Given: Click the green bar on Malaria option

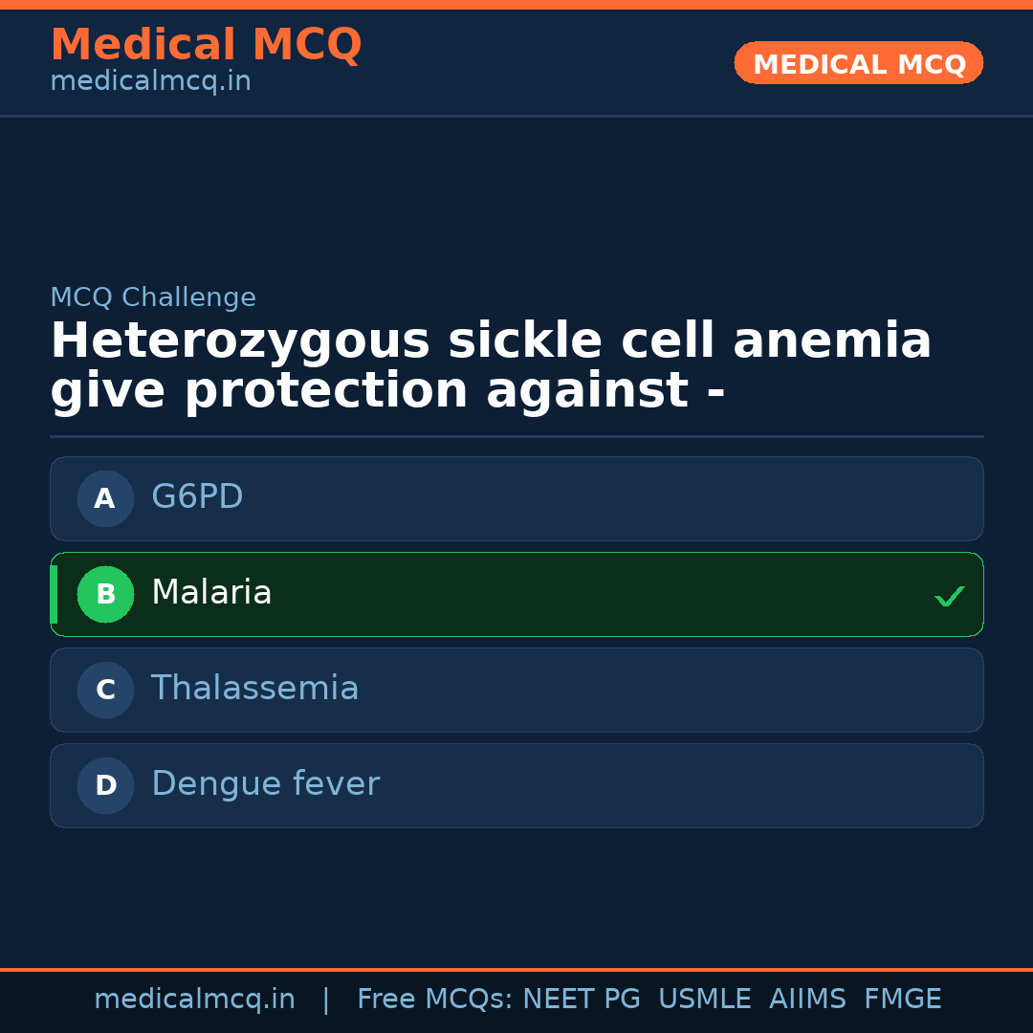Looking at the screenshot, I should point(55,594).
